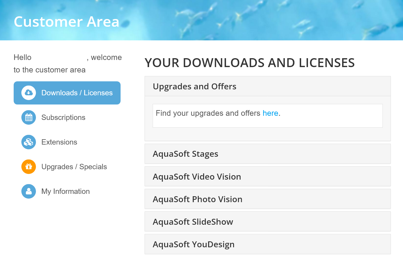Open Subscriptions via the calendar icon
Image resolution: width=403 pixels, height=255 pixels.
[x=28, y=117]
